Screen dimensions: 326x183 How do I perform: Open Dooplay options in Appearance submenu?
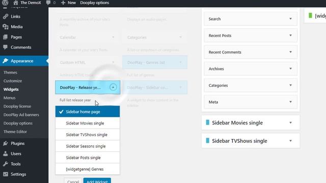pyautogui.click(x=18, y=123)
